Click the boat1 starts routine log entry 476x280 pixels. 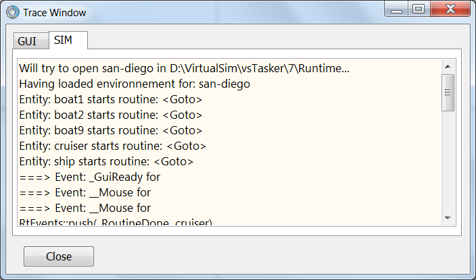(110, 99)
